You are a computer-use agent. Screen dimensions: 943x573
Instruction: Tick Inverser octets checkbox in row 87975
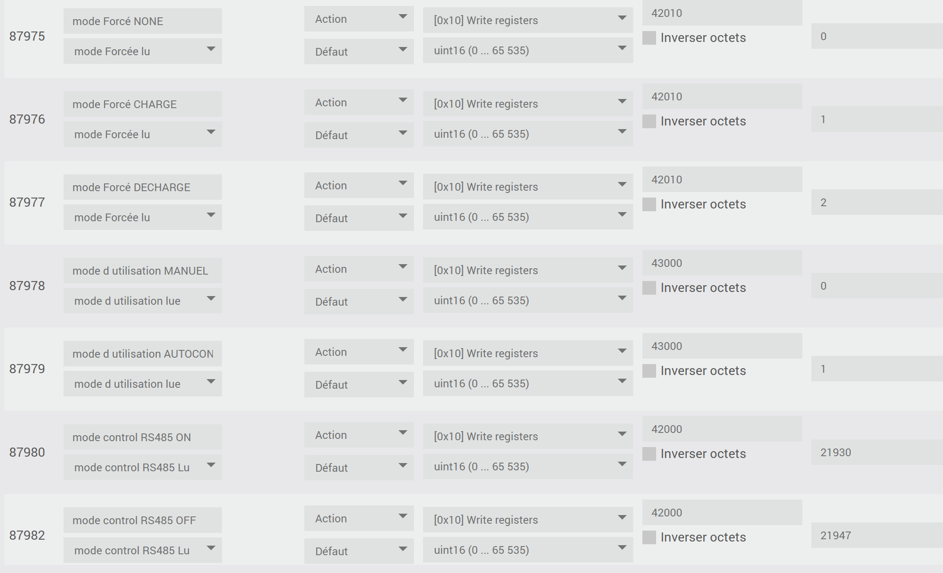(x=649, y=38)
